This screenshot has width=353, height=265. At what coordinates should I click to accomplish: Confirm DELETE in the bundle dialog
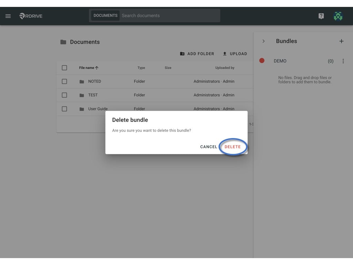tap(233, 147)
